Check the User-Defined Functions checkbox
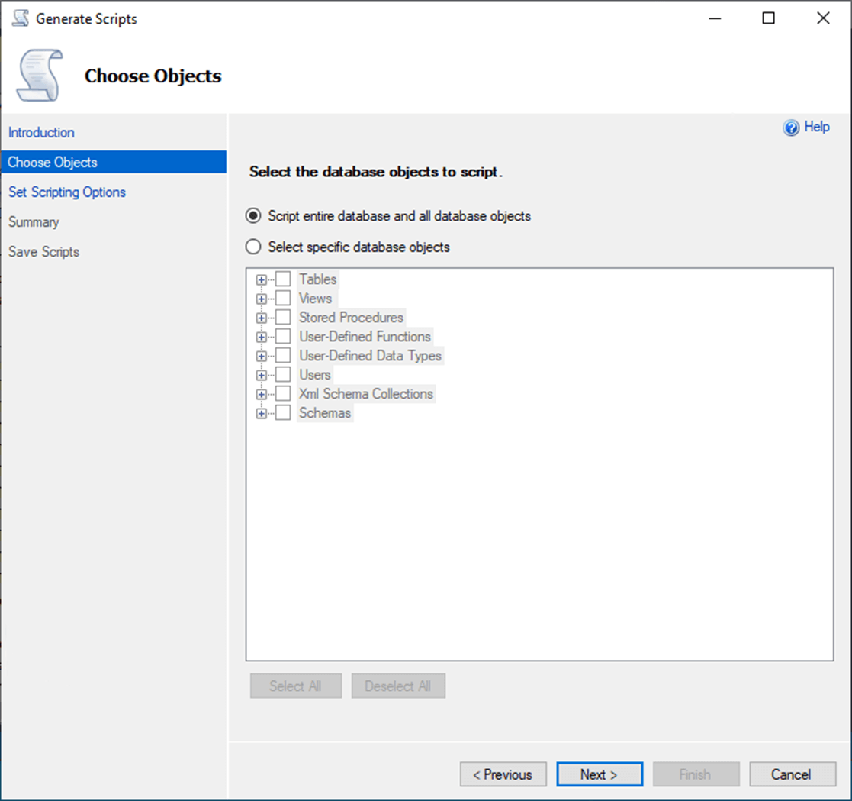Screen dimensions: 852x801 [x=283, y=336]
